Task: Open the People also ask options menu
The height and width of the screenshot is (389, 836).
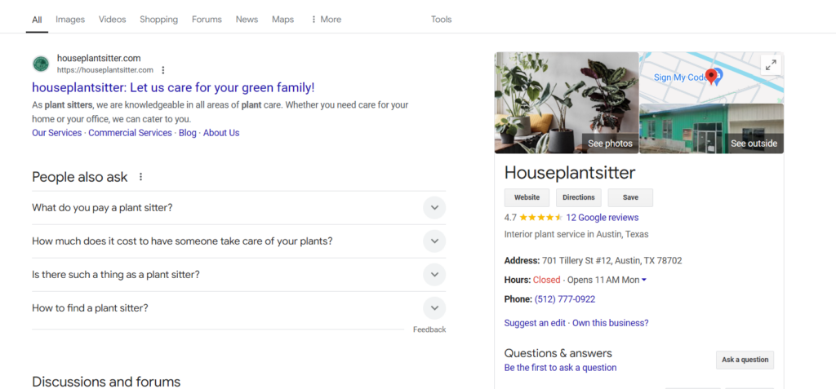Action: point(140,177)
